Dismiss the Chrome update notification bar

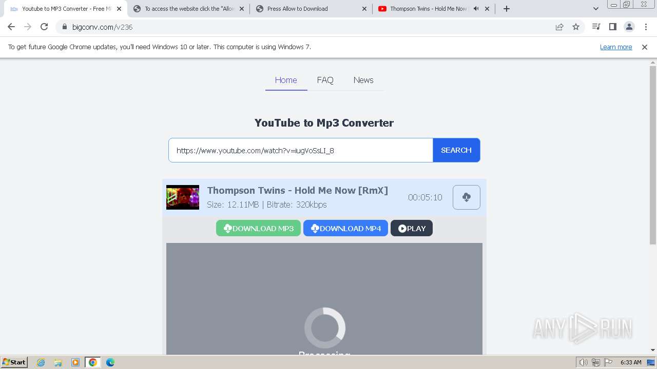[x=645, y=47]
